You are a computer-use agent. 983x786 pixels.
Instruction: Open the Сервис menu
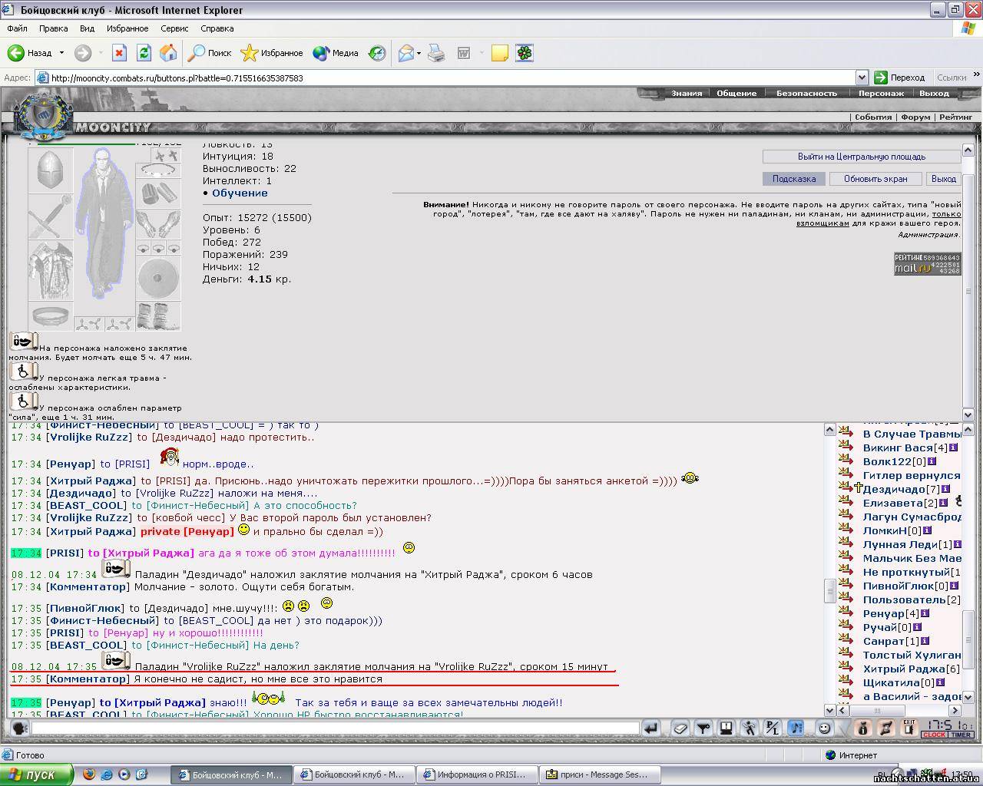(174, 28)
